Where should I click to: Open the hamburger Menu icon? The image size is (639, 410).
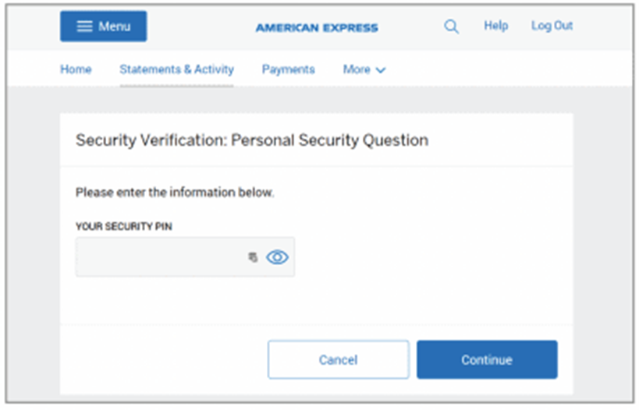click(84, 27)
